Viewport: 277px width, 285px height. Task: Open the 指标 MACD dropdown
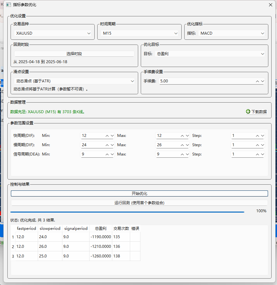coord(232,33)
